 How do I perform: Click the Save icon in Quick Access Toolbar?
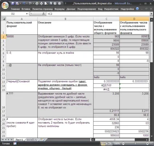(x=13, y=4)
